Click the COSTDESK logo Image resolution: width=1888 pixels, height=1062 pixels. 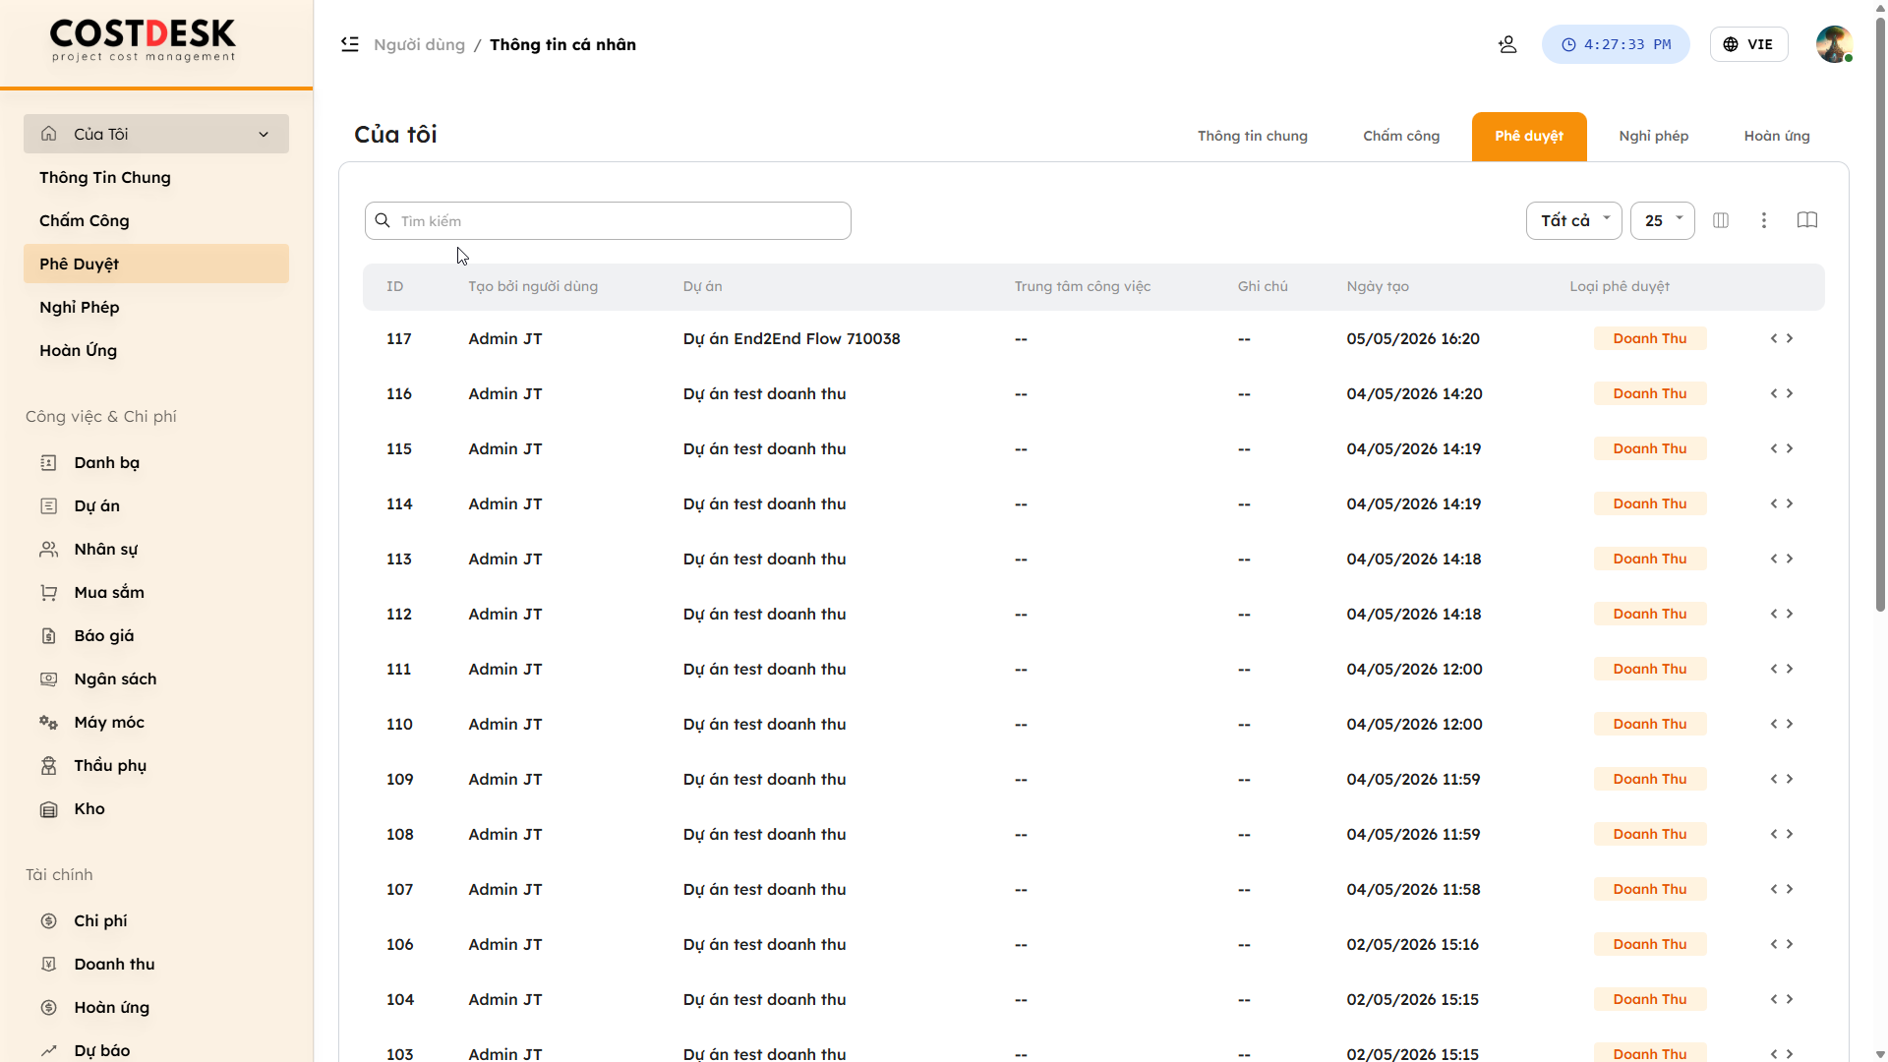(x=144, y=40)
